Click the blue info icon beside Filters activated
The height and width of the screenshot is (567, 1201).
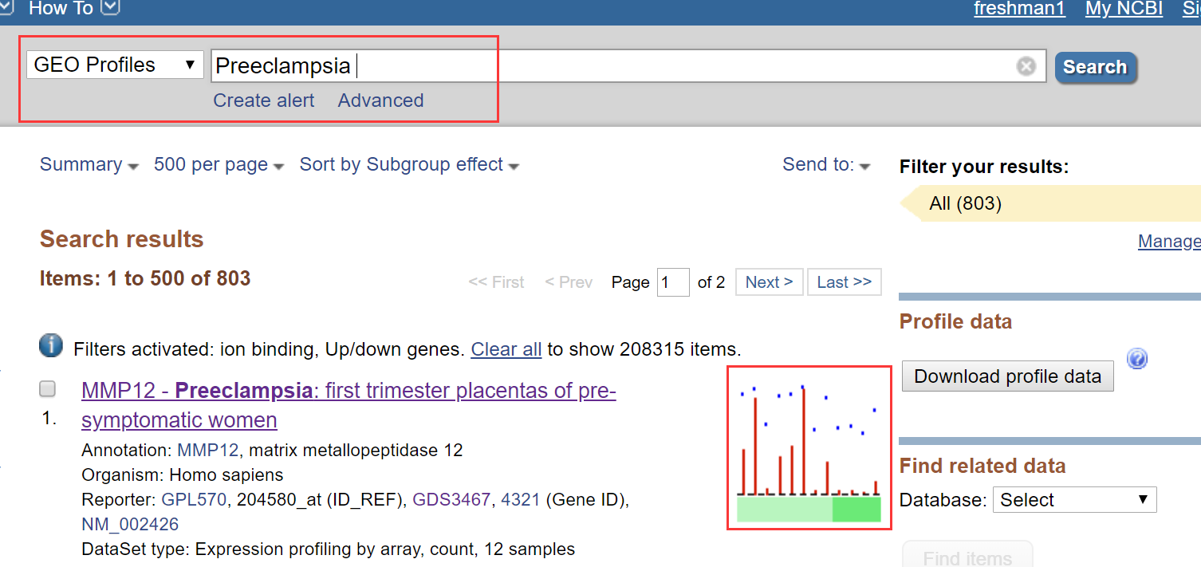[51, 346]
